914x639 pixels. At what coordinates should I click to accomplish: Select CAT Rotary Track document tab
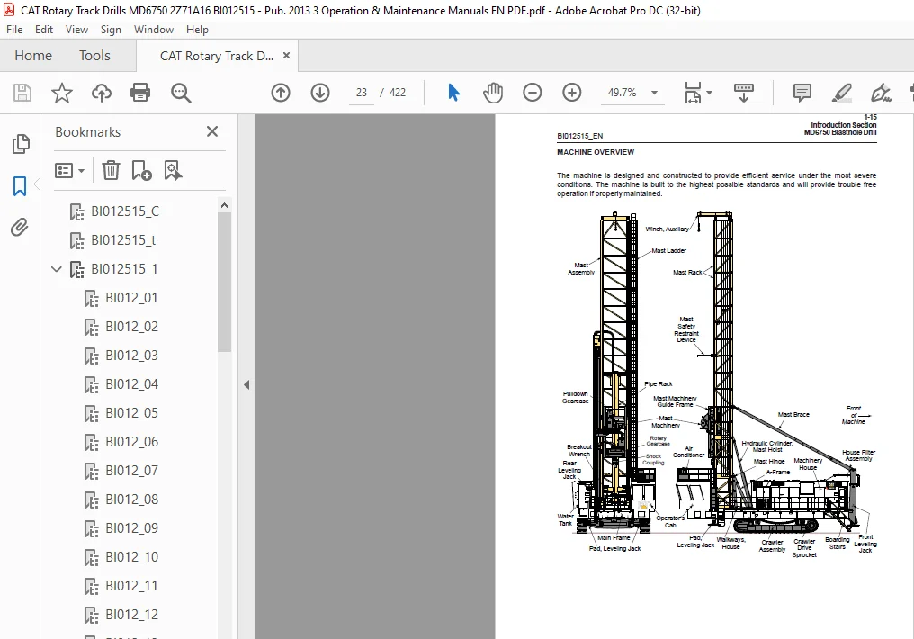(x=216, y=56)
